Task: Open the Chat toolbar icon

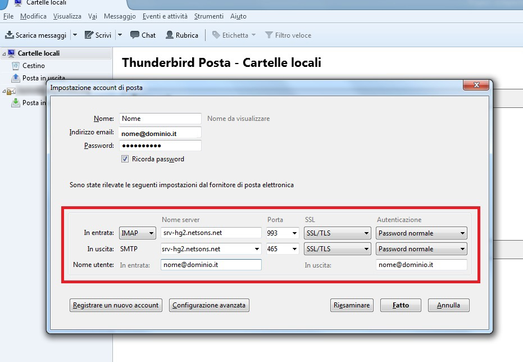Action: point(135,35)
